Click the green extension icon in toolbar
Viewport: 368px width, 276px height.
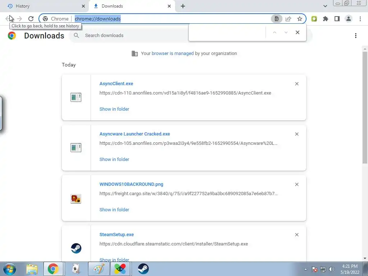pyautogui.click(x=314, y=19)
